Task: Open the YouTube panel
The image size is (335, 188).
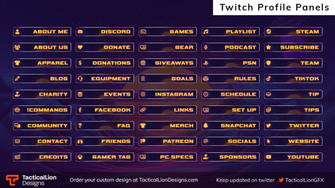Action: (x=293, y=157)
